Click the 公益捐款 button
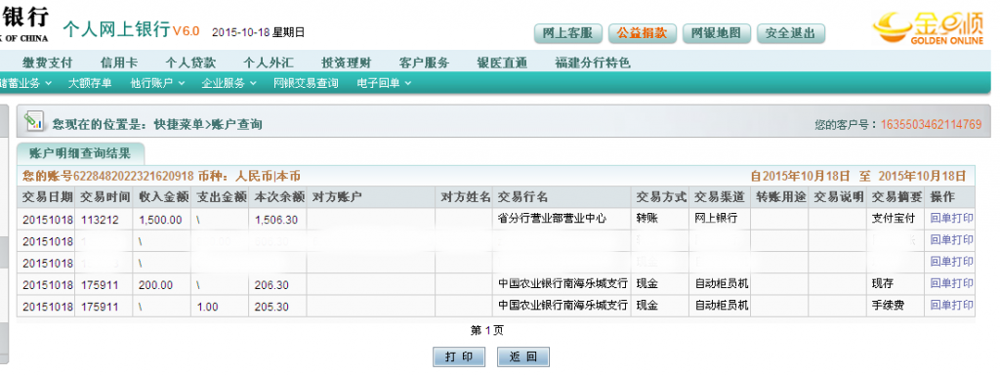This screenshot has width=1000, height=376. [x=642, y=34]
